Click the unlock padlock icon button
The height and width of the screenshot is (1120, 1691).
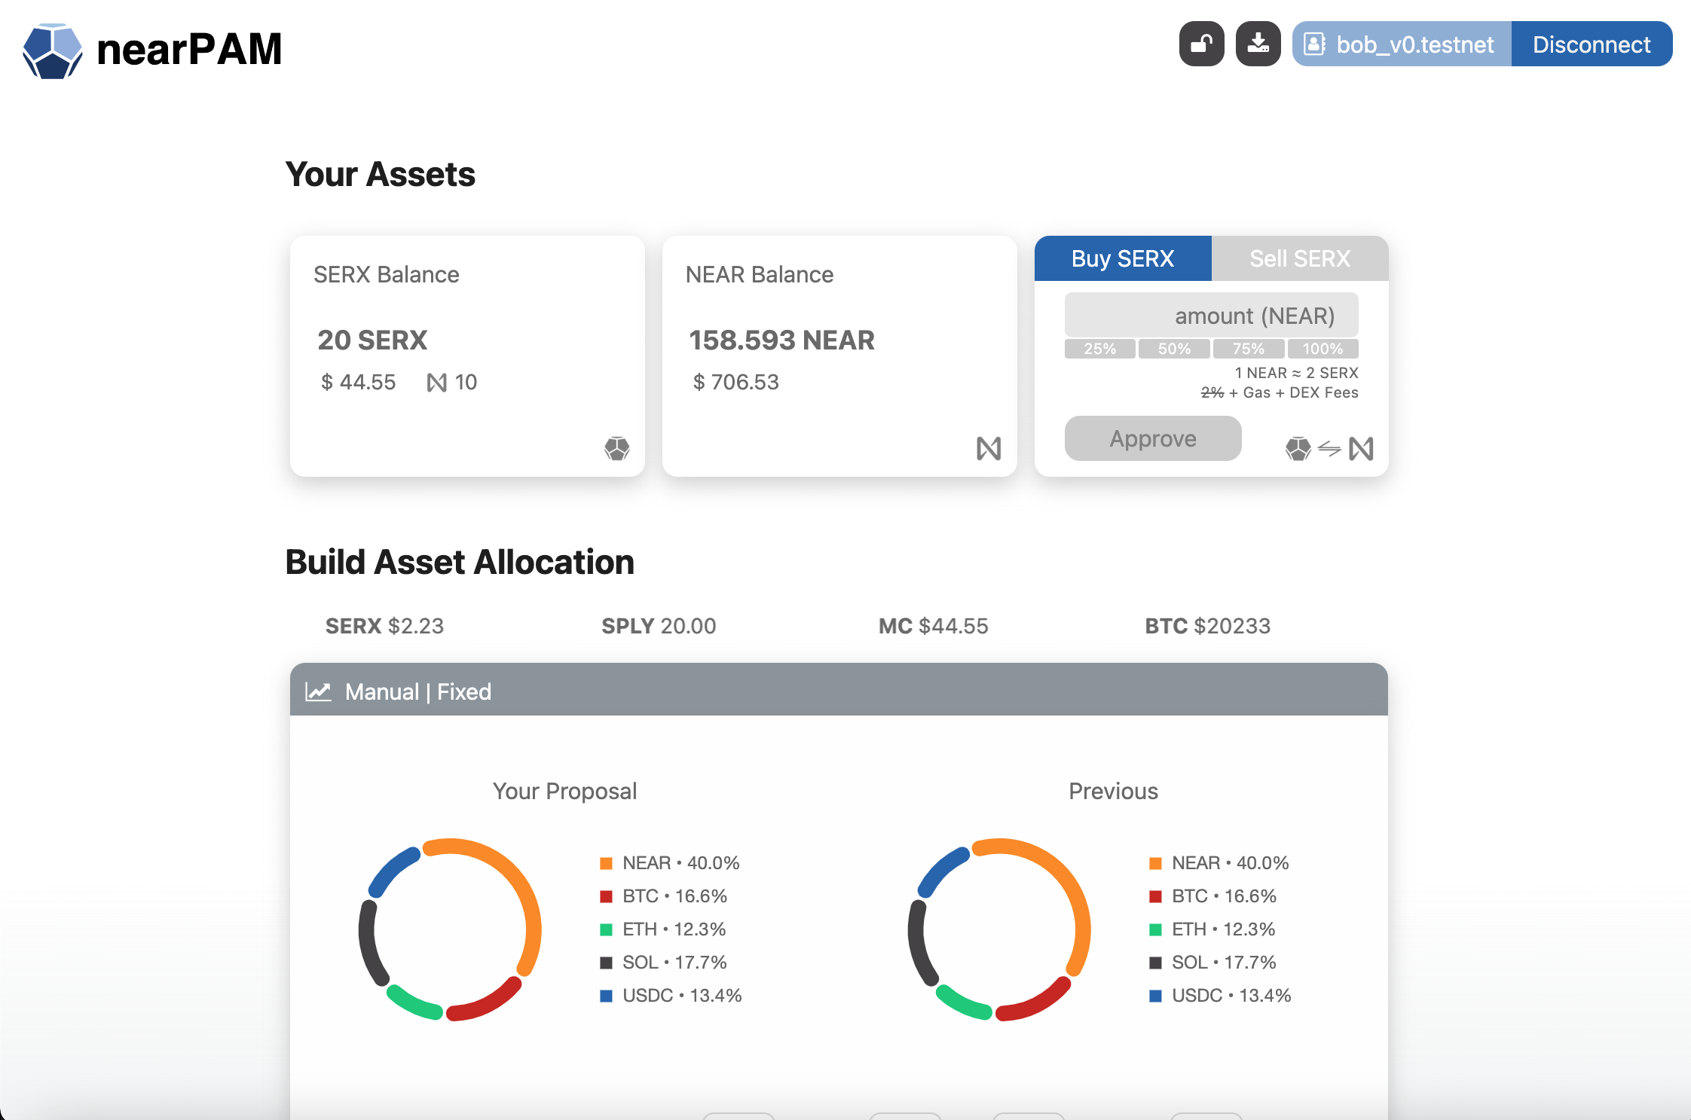[1201, 44]
